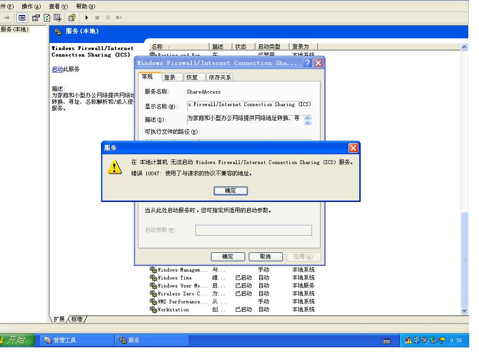Click the taskbar clock showing 9:39
479x359 pixels.
(456, 340)
